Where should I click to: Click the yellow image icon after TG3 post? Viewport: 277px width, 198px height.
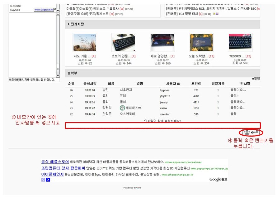click(214, 14)
